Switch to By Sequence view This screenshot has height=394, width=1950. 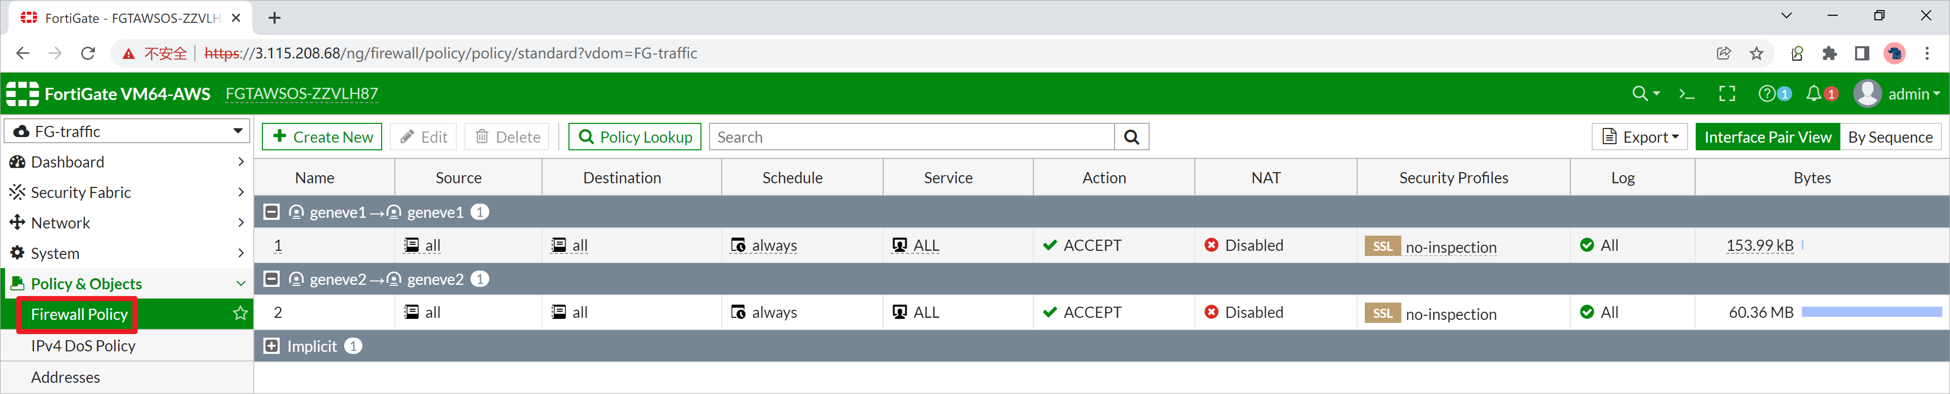coord(1890,137)
